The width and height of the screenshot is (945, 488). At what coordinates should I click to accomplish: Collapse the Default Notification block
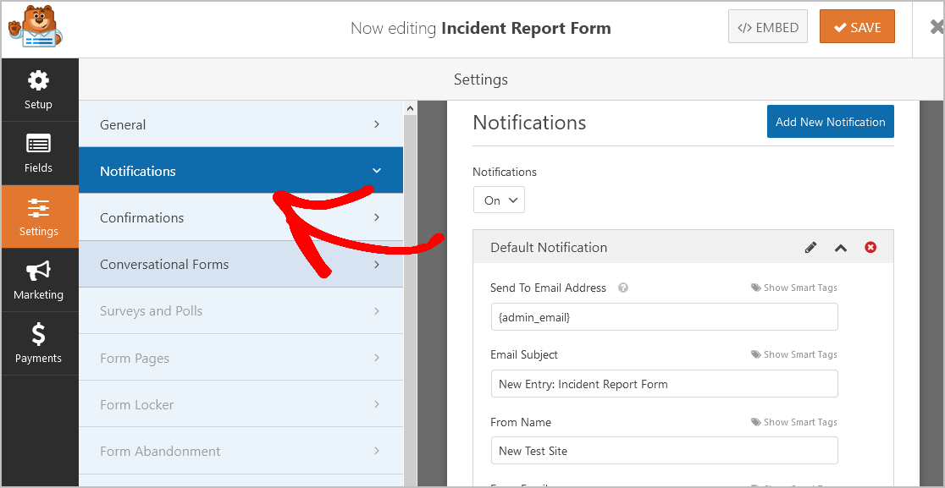click(x=841, y=247)
